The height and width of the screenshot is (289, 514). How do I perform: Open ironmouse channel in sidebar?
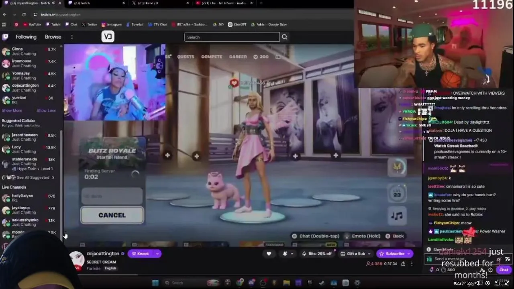tap(29, 63)
